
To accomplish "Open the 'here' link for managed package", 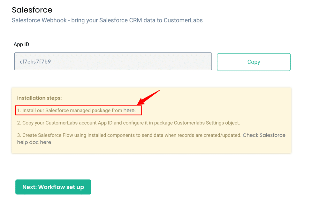I will pos(129,111).
